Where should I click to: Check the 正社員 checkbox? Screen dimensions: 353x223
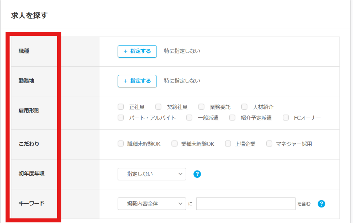click(121, 107)
